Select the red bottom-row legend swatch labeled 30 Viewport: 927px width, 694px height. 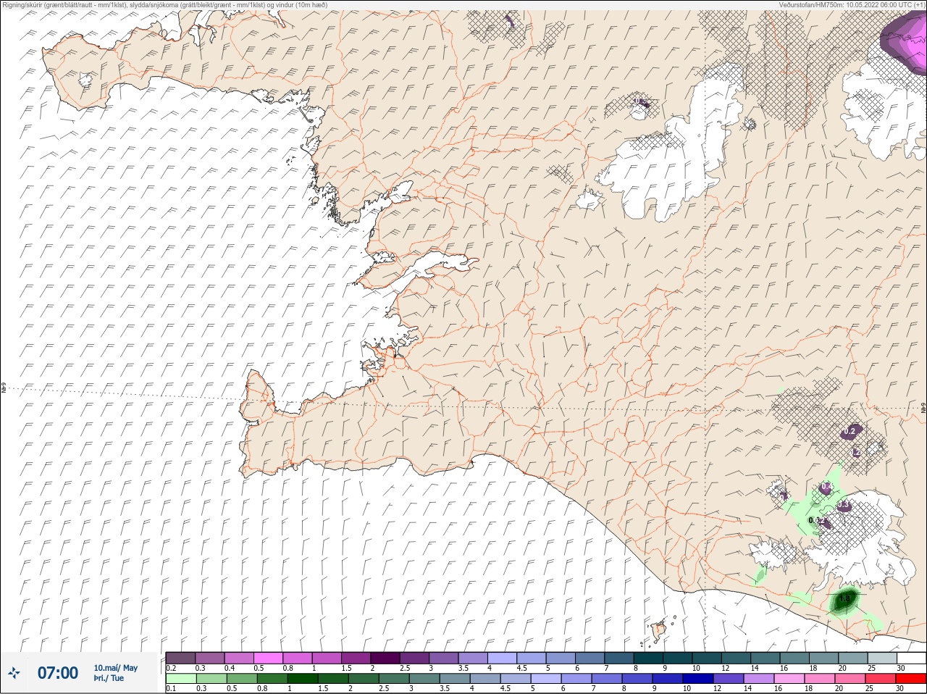[911, 679]
